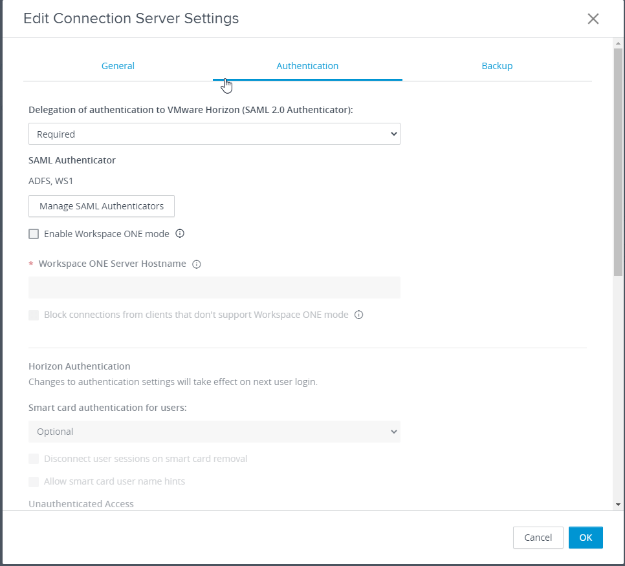Close the Edit Connection Server Settings dialog
625x566 pixels.
tap(593, 19)
